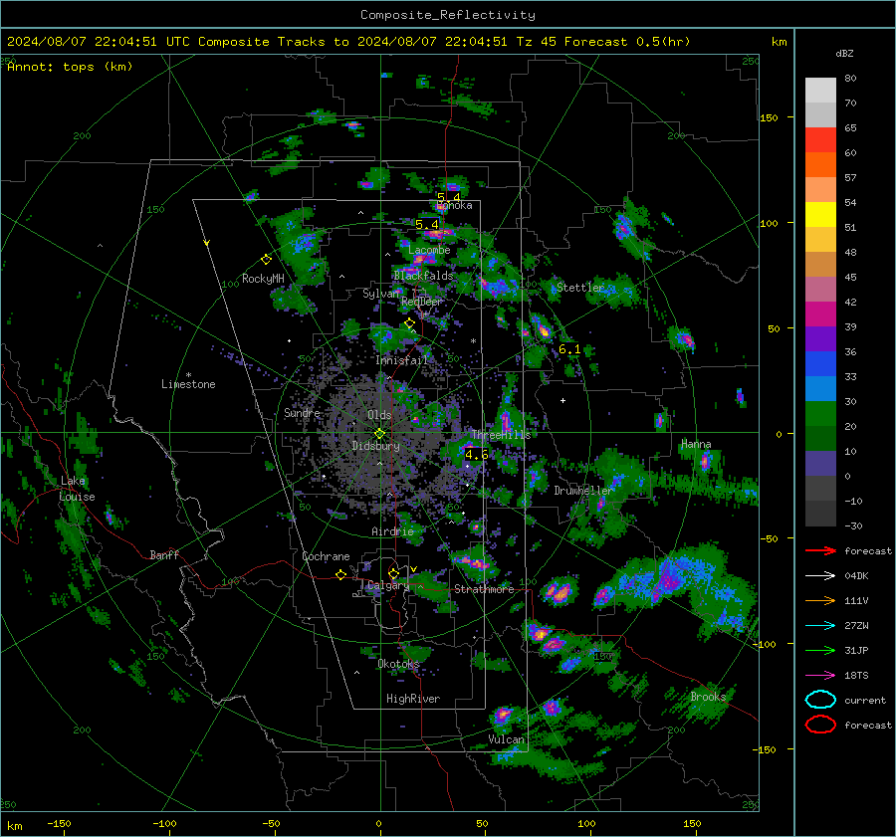
Task: Click yellow diamond radar-center marker above Didsbury
Action: [379, 434]
